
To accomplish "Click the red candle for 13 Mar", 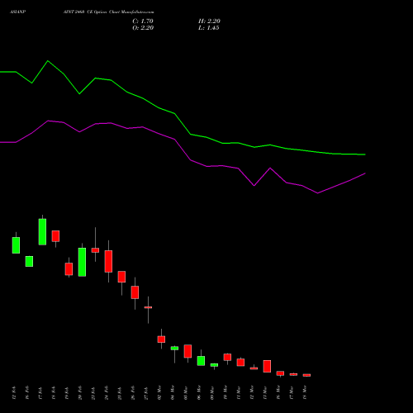I will (x=267, y=366).
